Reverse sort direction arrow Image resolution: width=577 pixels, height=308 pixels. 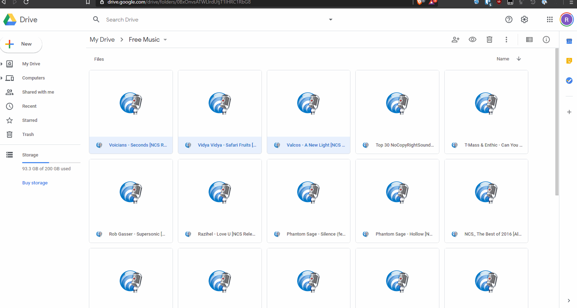pyautogui.click(x=519, y=59)
